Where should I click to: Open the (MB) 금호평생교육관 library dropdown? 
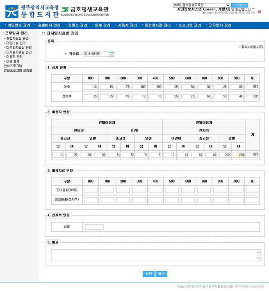201,5
